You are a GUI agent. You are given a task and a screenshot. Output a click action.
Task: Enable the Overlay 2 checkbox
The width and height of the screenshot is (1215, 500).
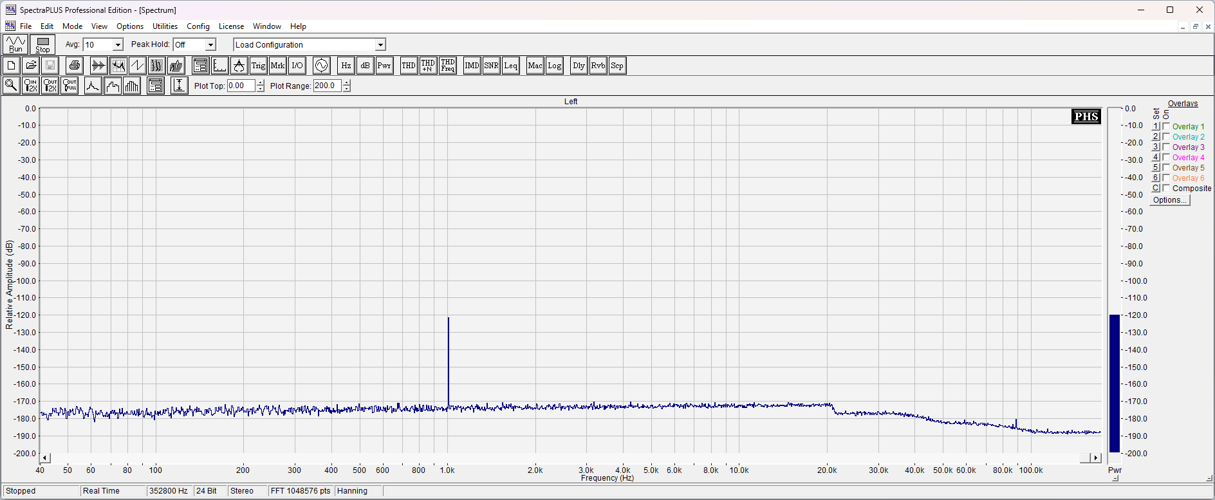[x=1166, y=136]
